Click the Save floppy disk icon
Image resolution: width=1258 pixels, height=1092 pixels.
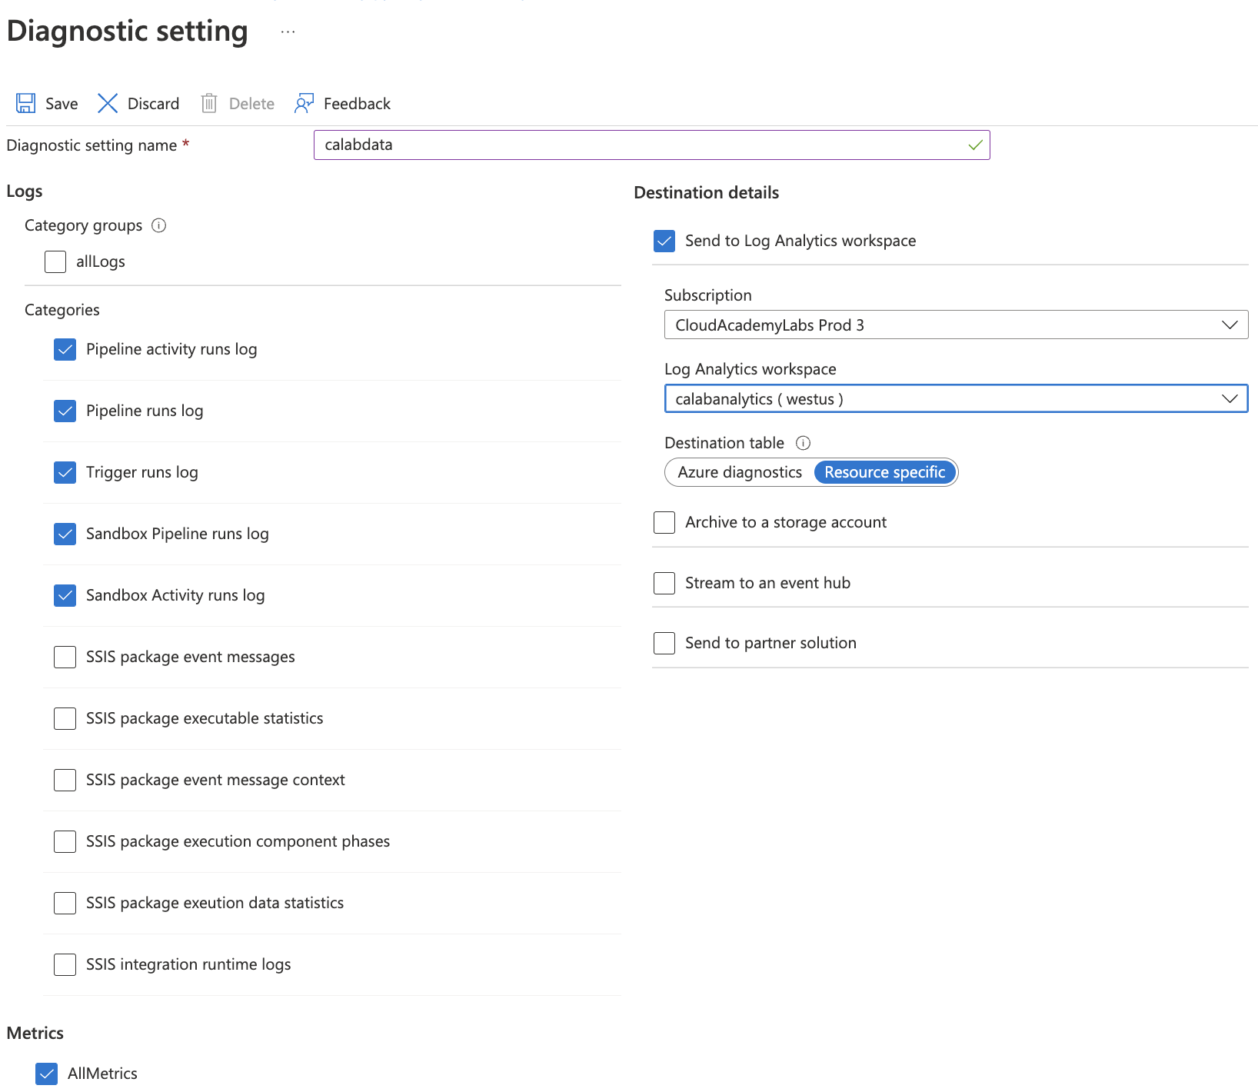26,103
